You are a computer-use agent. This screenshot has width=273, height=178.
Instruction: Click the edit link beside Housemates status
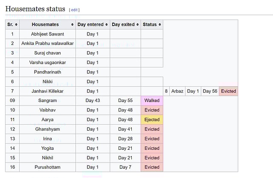[x=74, y=9]
